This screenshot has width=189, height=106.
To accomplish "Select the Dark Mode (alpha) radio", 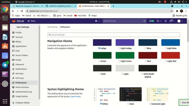I will [142, 74].
